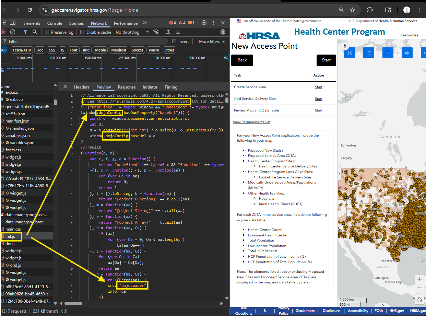Reset map compass orientation
426x316 pixels.
tap(345, 46)
